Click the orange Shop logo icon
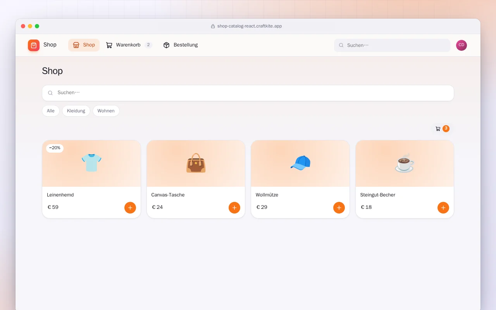The image size is (496, 310). tap(34, 45)
